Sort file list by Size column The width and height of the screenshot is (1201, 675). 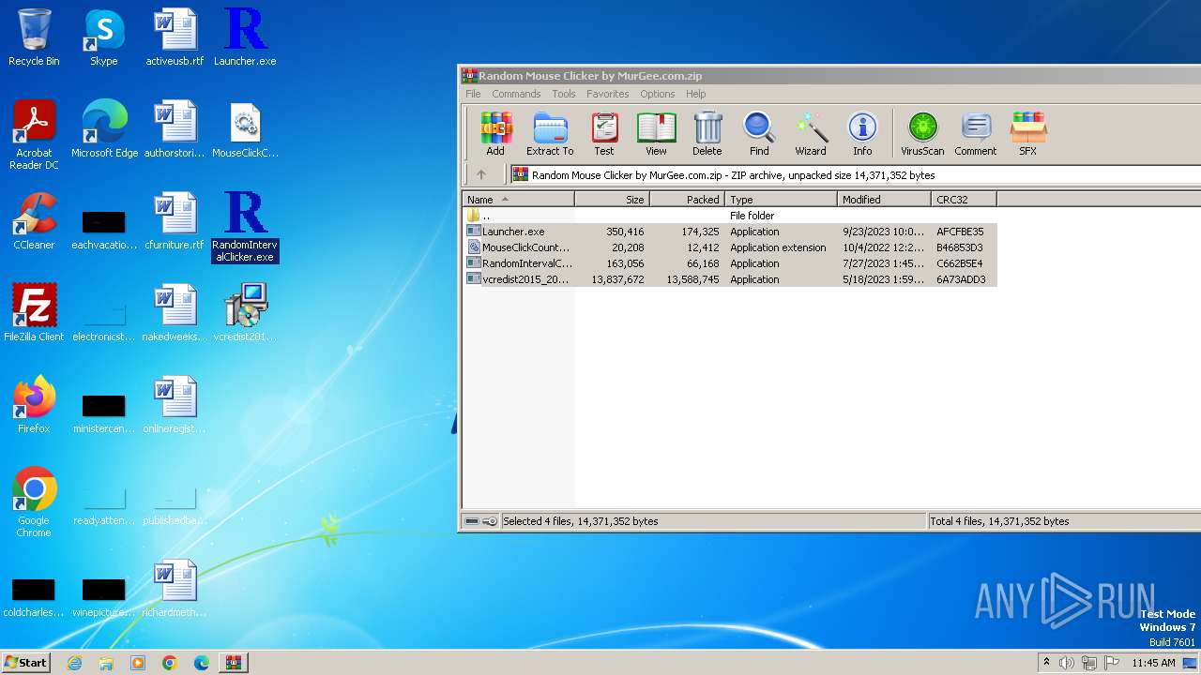(612, 200)
